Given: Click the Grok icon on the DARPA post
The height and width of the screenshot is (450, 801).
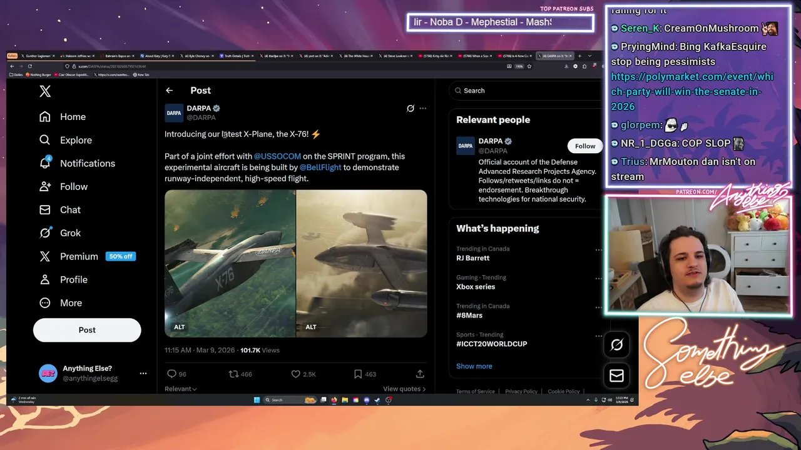Looking at the screenshot, I should (411, 108).
